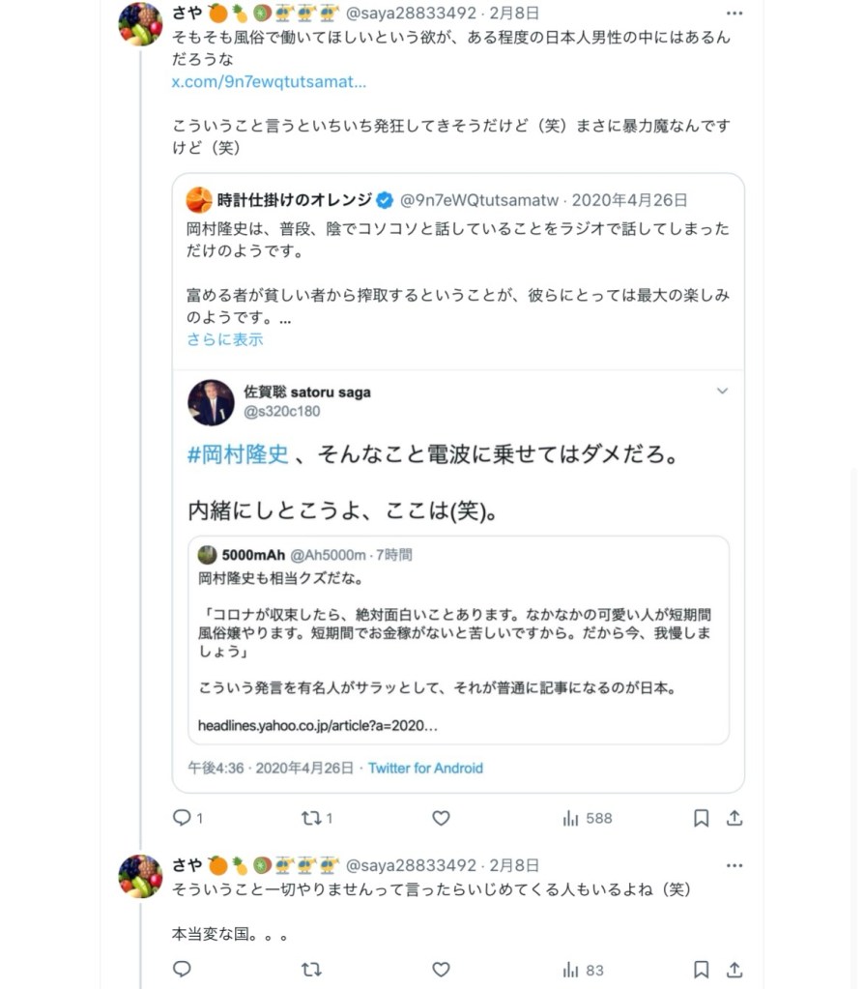
Task: Open 佐賀聡 satoru saga profile avatar
Action: coord(210,402)
